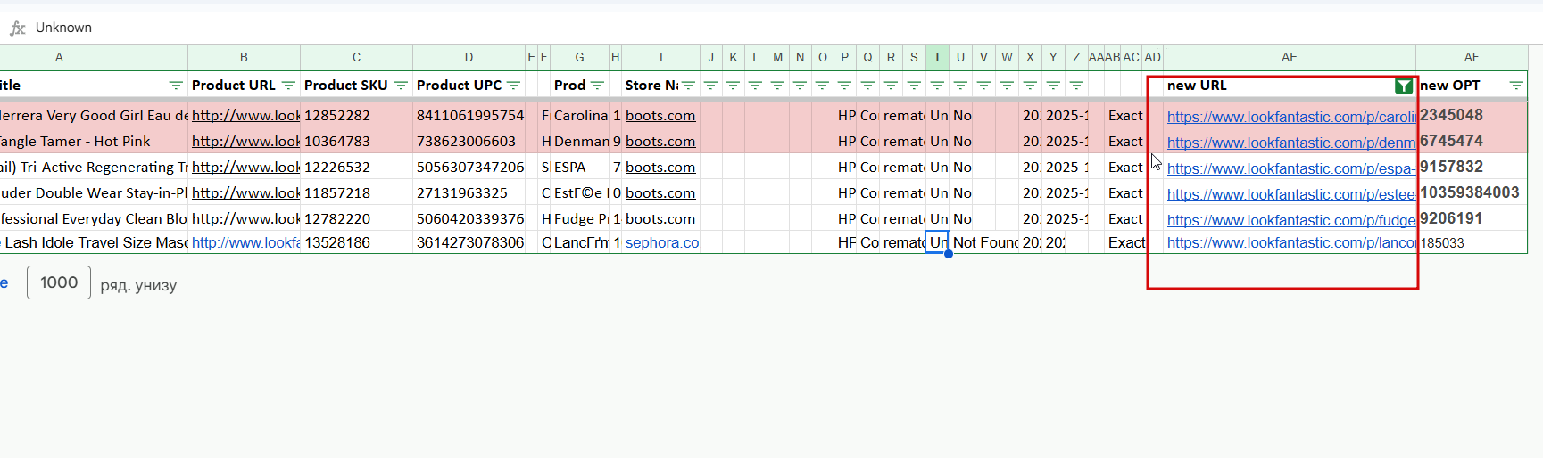This screenshot has height=458, width=1543.
Task: Click the filter icon in the Prod column header
Action: 597,86
